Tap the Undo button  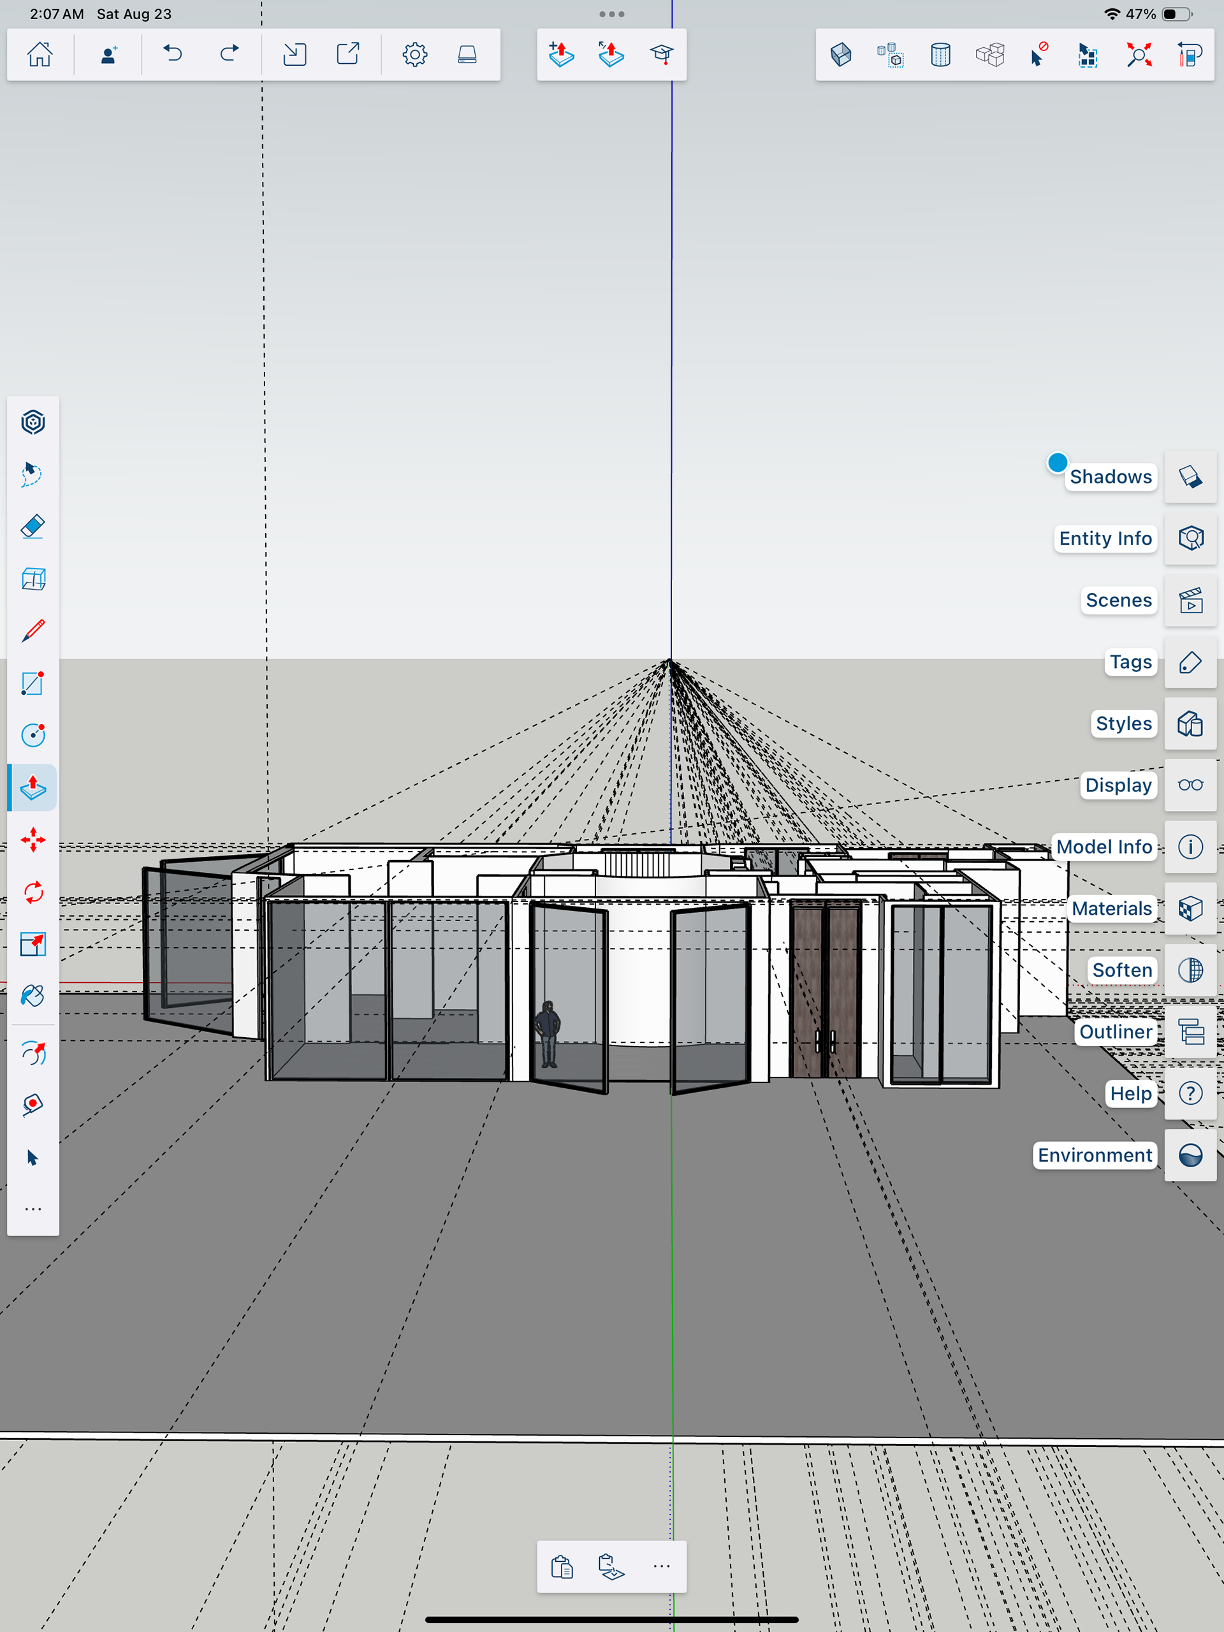point(173,55)
